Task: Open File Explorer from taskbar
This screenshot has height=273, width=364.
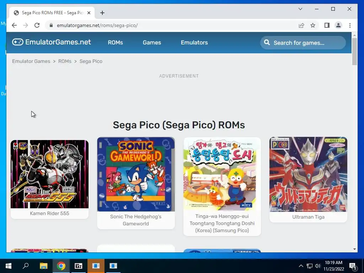Action: click(x=43, y=266)
